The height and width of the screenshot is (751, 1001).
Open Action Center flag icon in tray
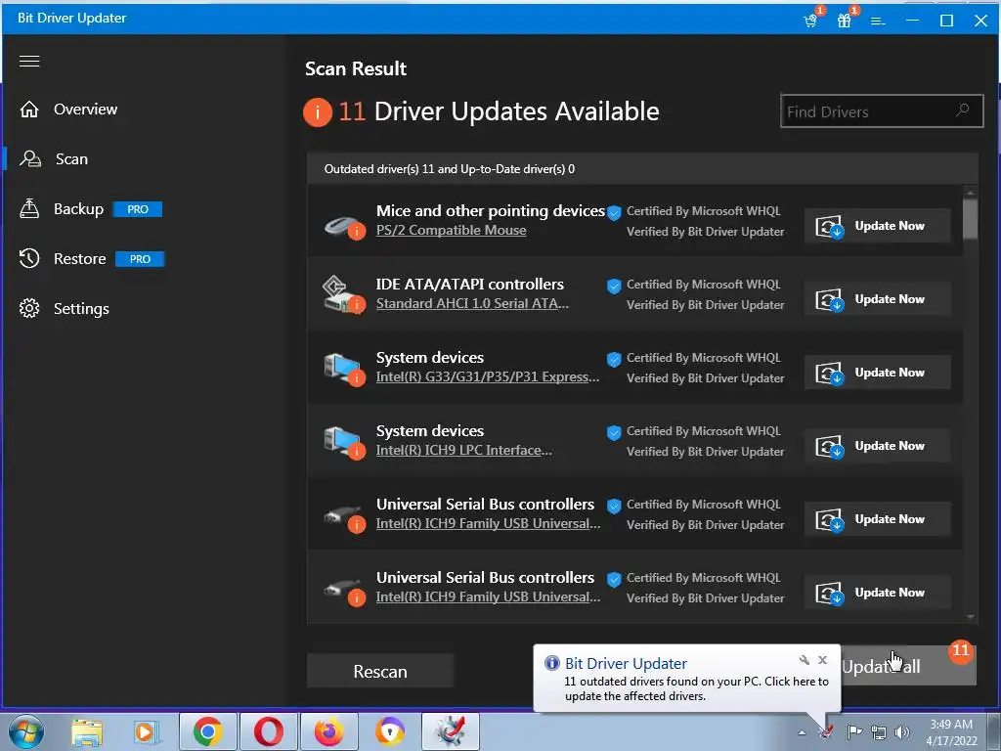pos(853,731)
